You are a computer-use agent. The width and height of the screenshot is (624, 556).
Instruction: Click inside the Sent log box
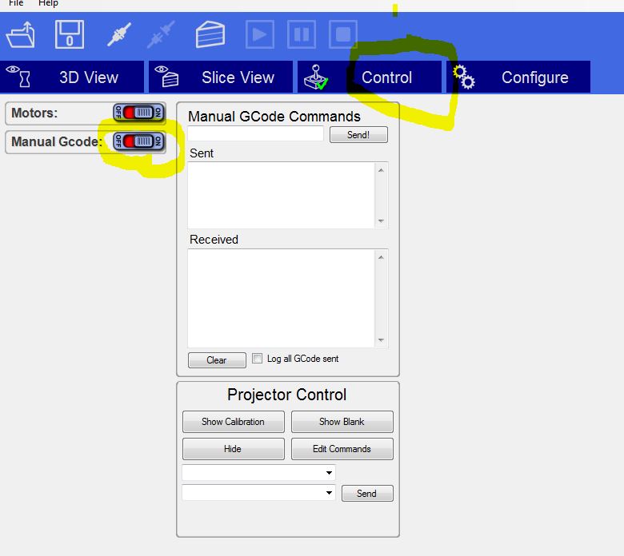[281, 195]
